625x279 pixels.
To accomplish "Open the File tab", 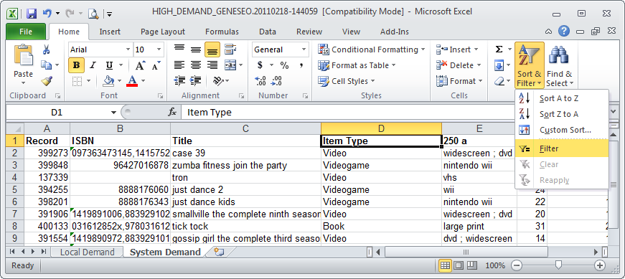I will tap(26, 32).
